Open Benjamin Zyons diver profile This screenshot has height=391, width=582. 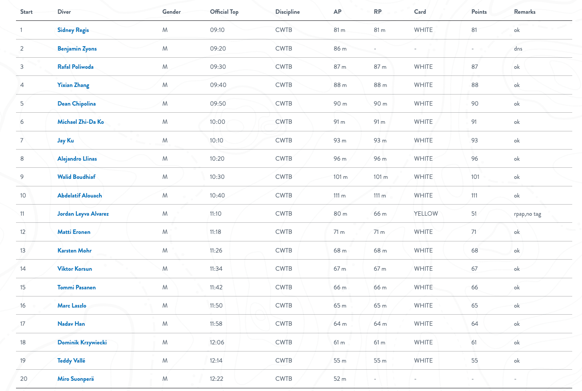(77, 49)
